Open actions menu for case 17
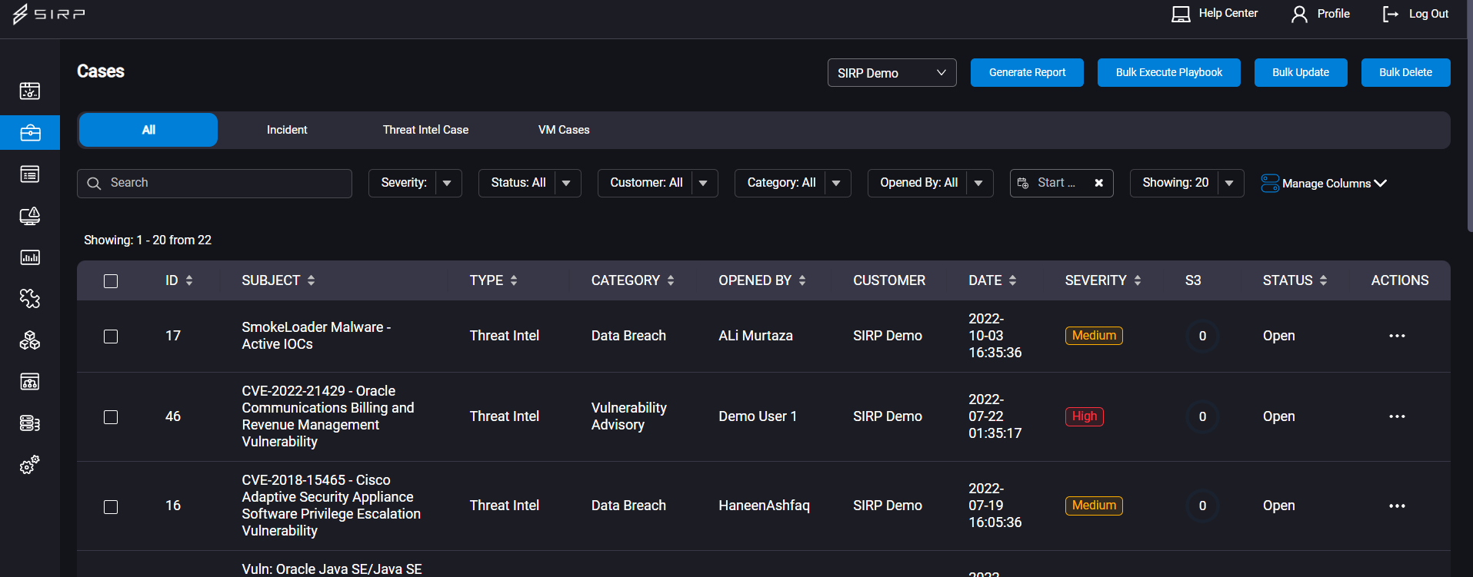 pos(1397,336)
